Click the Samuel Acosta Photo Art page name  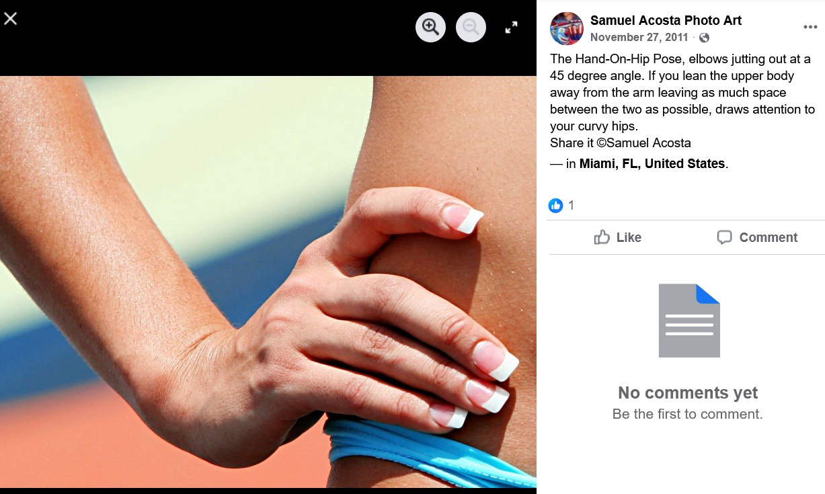[x=666, y=20]
